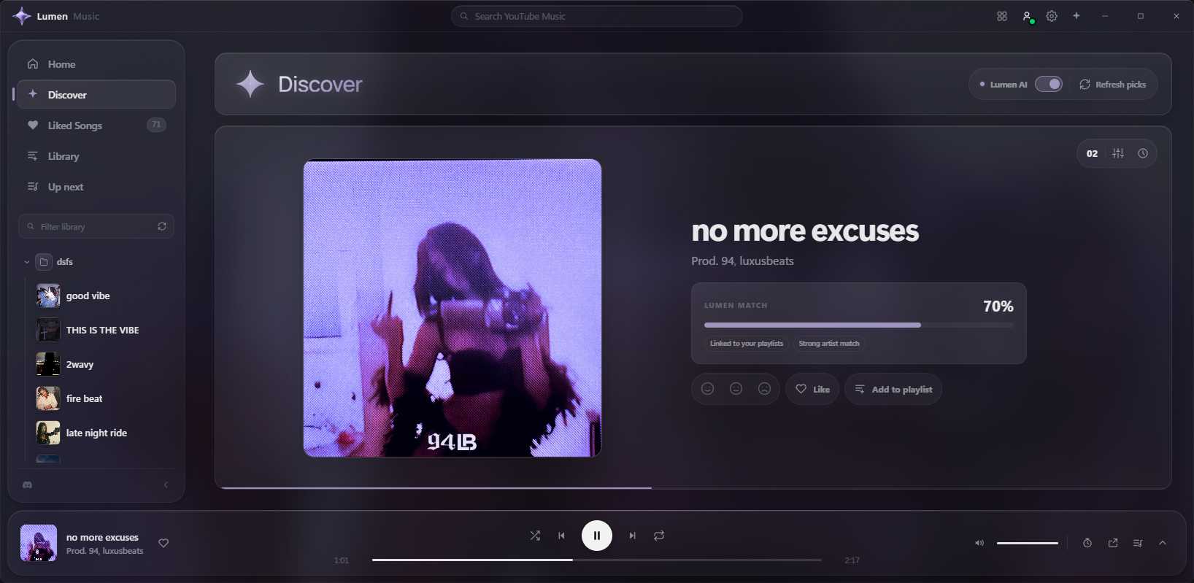This screenshot has width=1194, height=583.
Task: Open the queue list icon in player bar
Action: pos(1138,543)
